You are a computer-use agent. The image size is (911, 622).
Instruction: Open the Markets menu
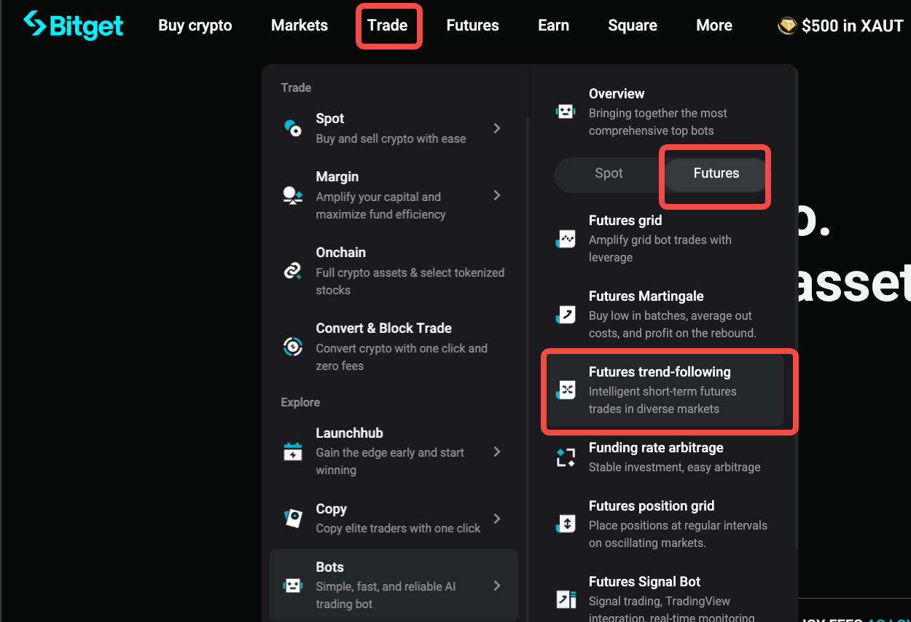[299, 25]
